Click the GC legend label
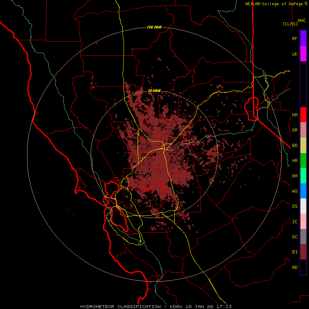This screenshot has width=309, height=309. point(295,237)
